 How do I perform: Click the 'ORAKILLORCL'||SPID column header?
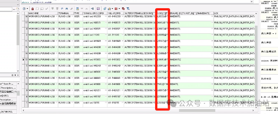95,13
